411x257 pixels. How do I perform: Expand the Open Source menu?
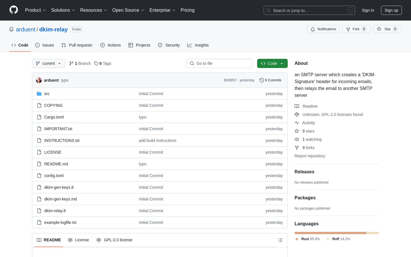(128, 10)
